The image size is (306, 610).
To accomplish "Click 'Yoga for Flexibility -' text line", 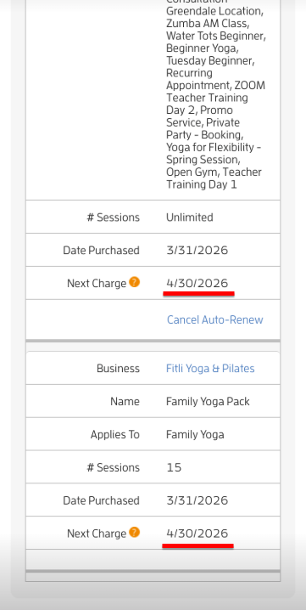I will pos(214,148).
